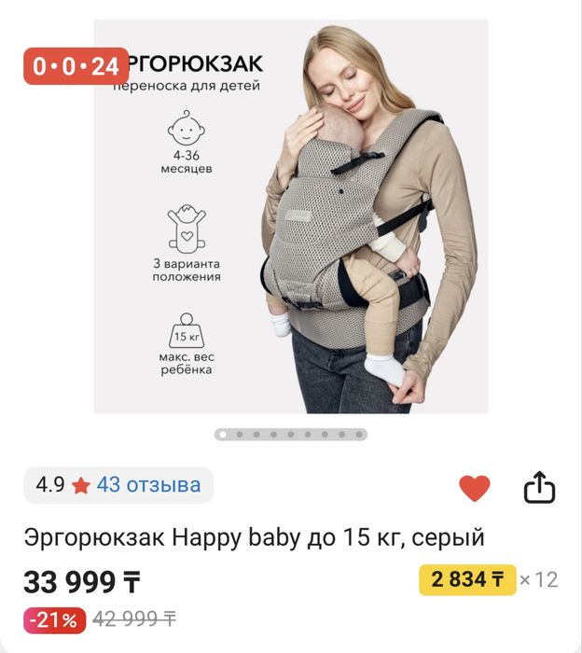Tap the 15 кг weight icon
This screenshot has width=582, height=653.
pos(187,330)
